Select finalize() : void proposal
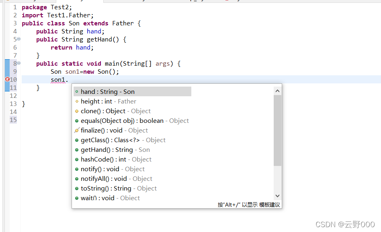 (x=114, y=130)
